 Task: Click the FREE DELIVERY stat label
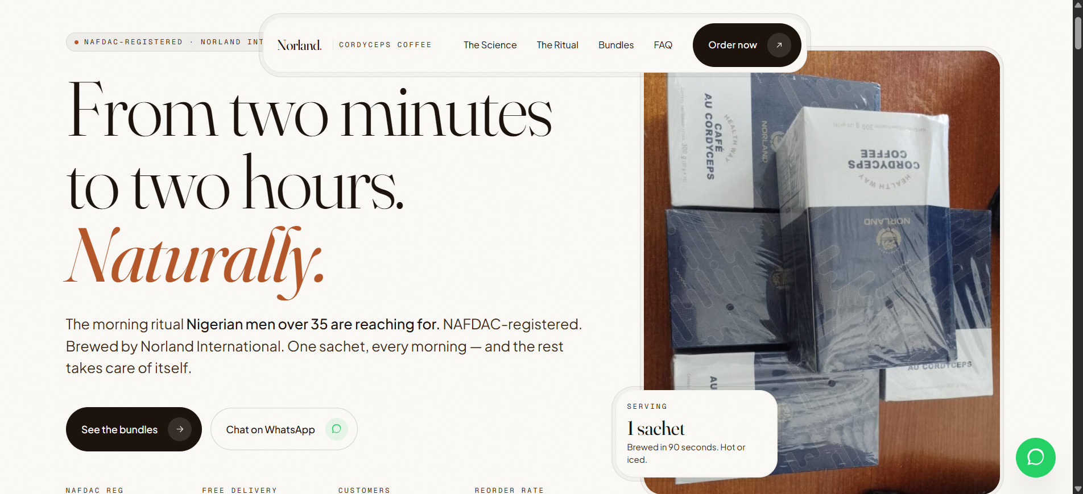[x=239, y=490]
